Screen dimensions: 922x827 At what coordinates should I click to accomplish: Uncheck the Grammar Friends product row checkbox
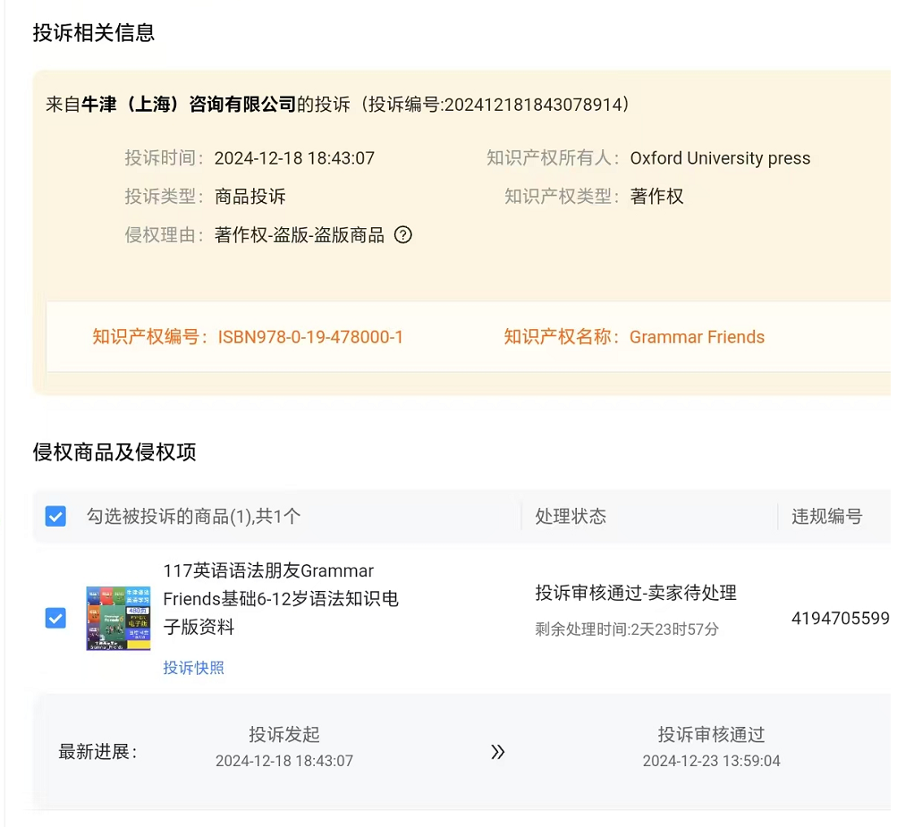click(55, 618)
